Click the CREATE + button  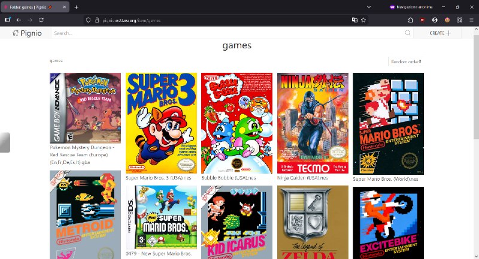click(440, 33)
